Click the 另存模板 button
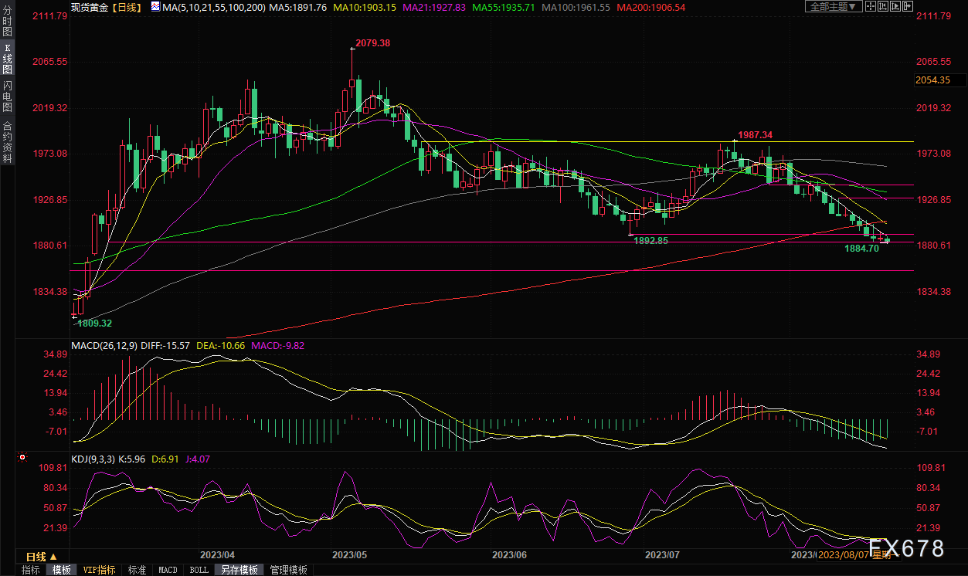Viewport: 968px width, 576px height. pos(239,570)
